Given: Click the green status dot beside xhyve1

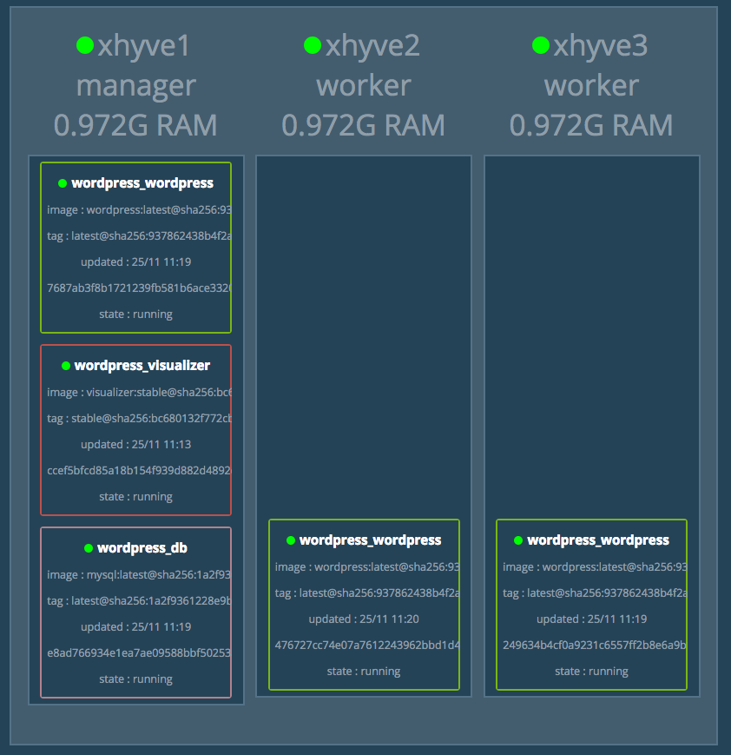Looking at the screenshot, I should click(x=84, y=45).
